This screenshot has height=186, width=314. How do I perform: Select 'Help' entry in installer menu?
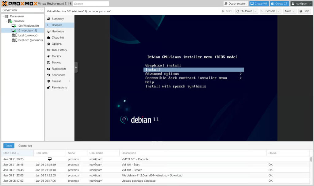click(x=149, y=82)
